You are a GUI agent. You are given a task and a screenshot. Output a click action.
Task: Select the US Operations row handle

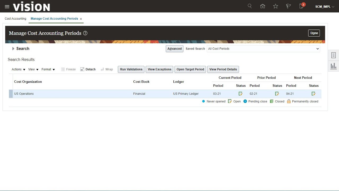coord(11,94)
